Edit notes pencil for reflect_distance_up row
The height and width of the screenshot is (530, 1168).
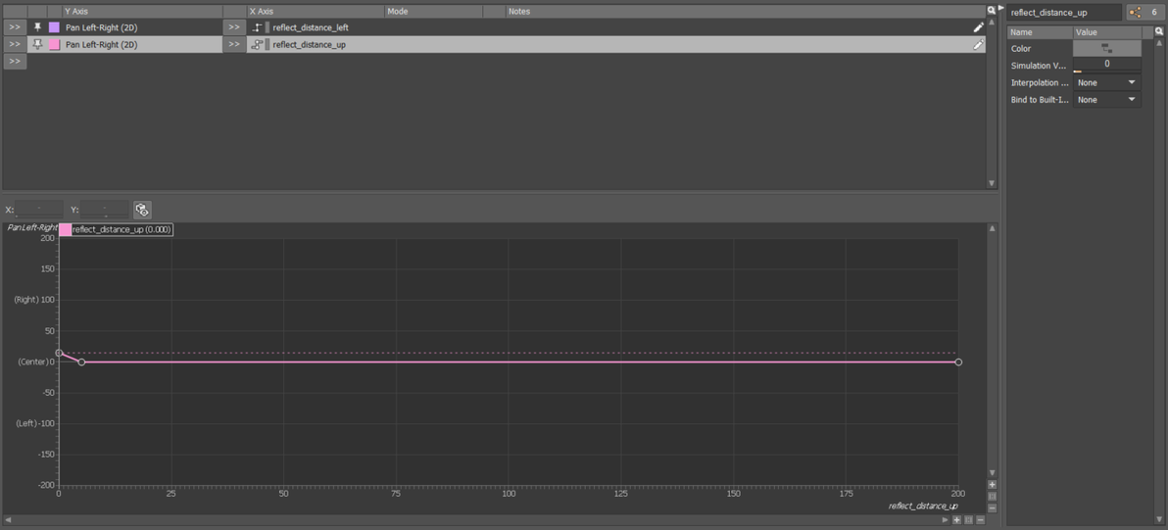978,45
